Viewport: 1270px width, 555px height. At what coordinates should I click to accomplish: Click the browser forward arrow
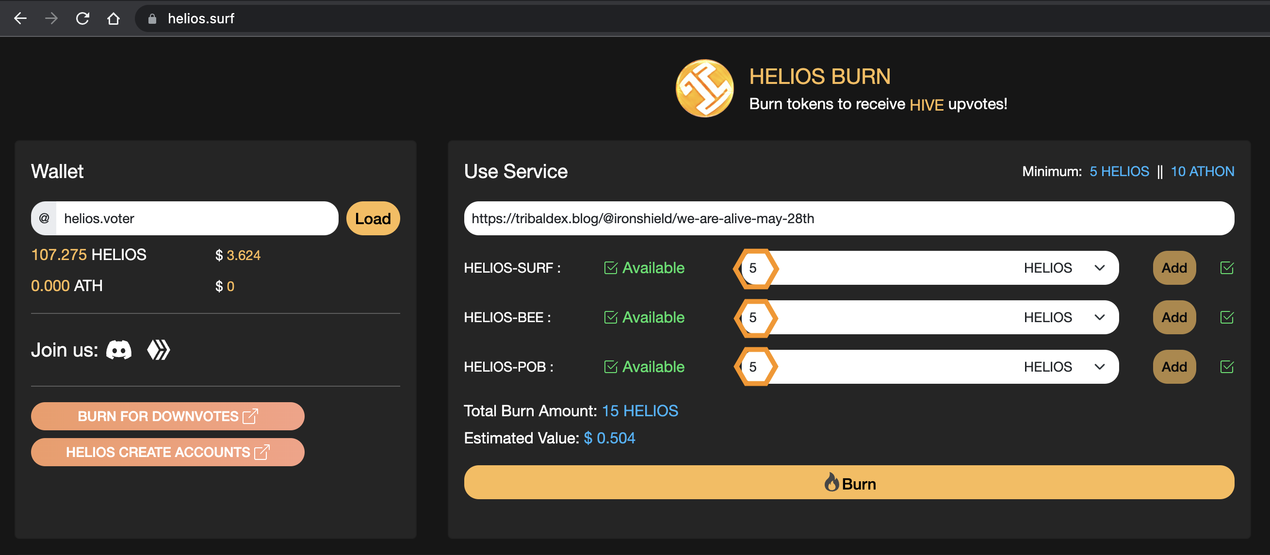(x=51, y=18)
